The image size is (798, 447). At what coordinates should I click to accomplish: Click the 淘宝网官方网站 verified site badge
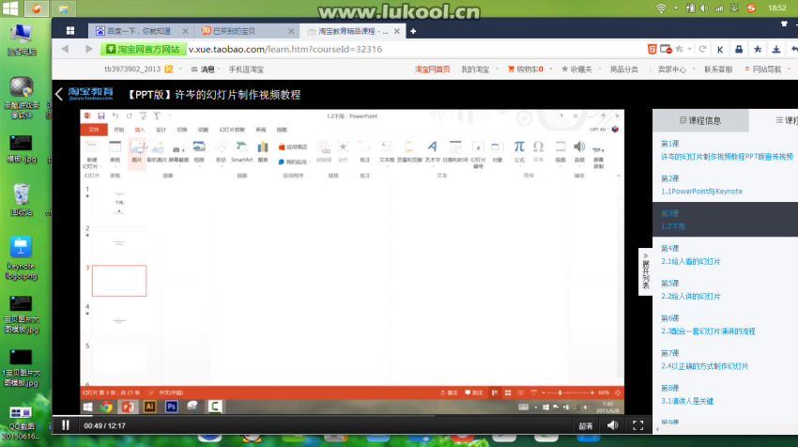coord(143,49)
